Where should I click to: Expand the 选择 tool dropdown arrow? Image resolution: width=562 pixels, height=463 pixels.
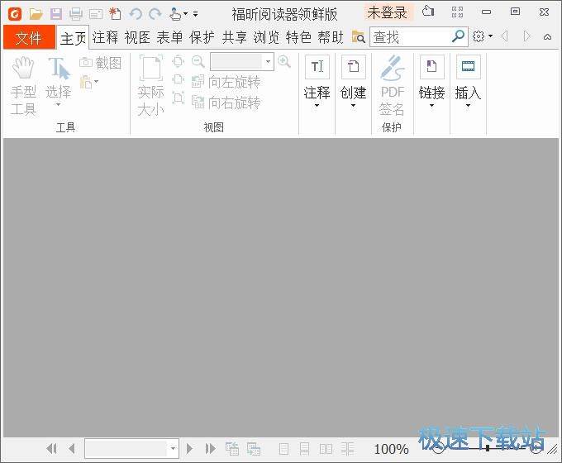point(59,104)
